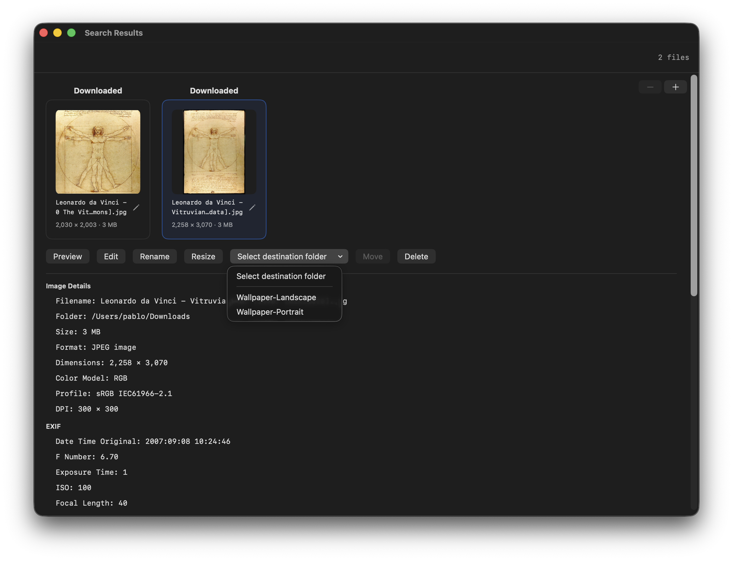Select the 2,030 × 2,003 Vitruvian thumbnail
The width and height of the screenshot is (733, 561).
tap(98, 152)
